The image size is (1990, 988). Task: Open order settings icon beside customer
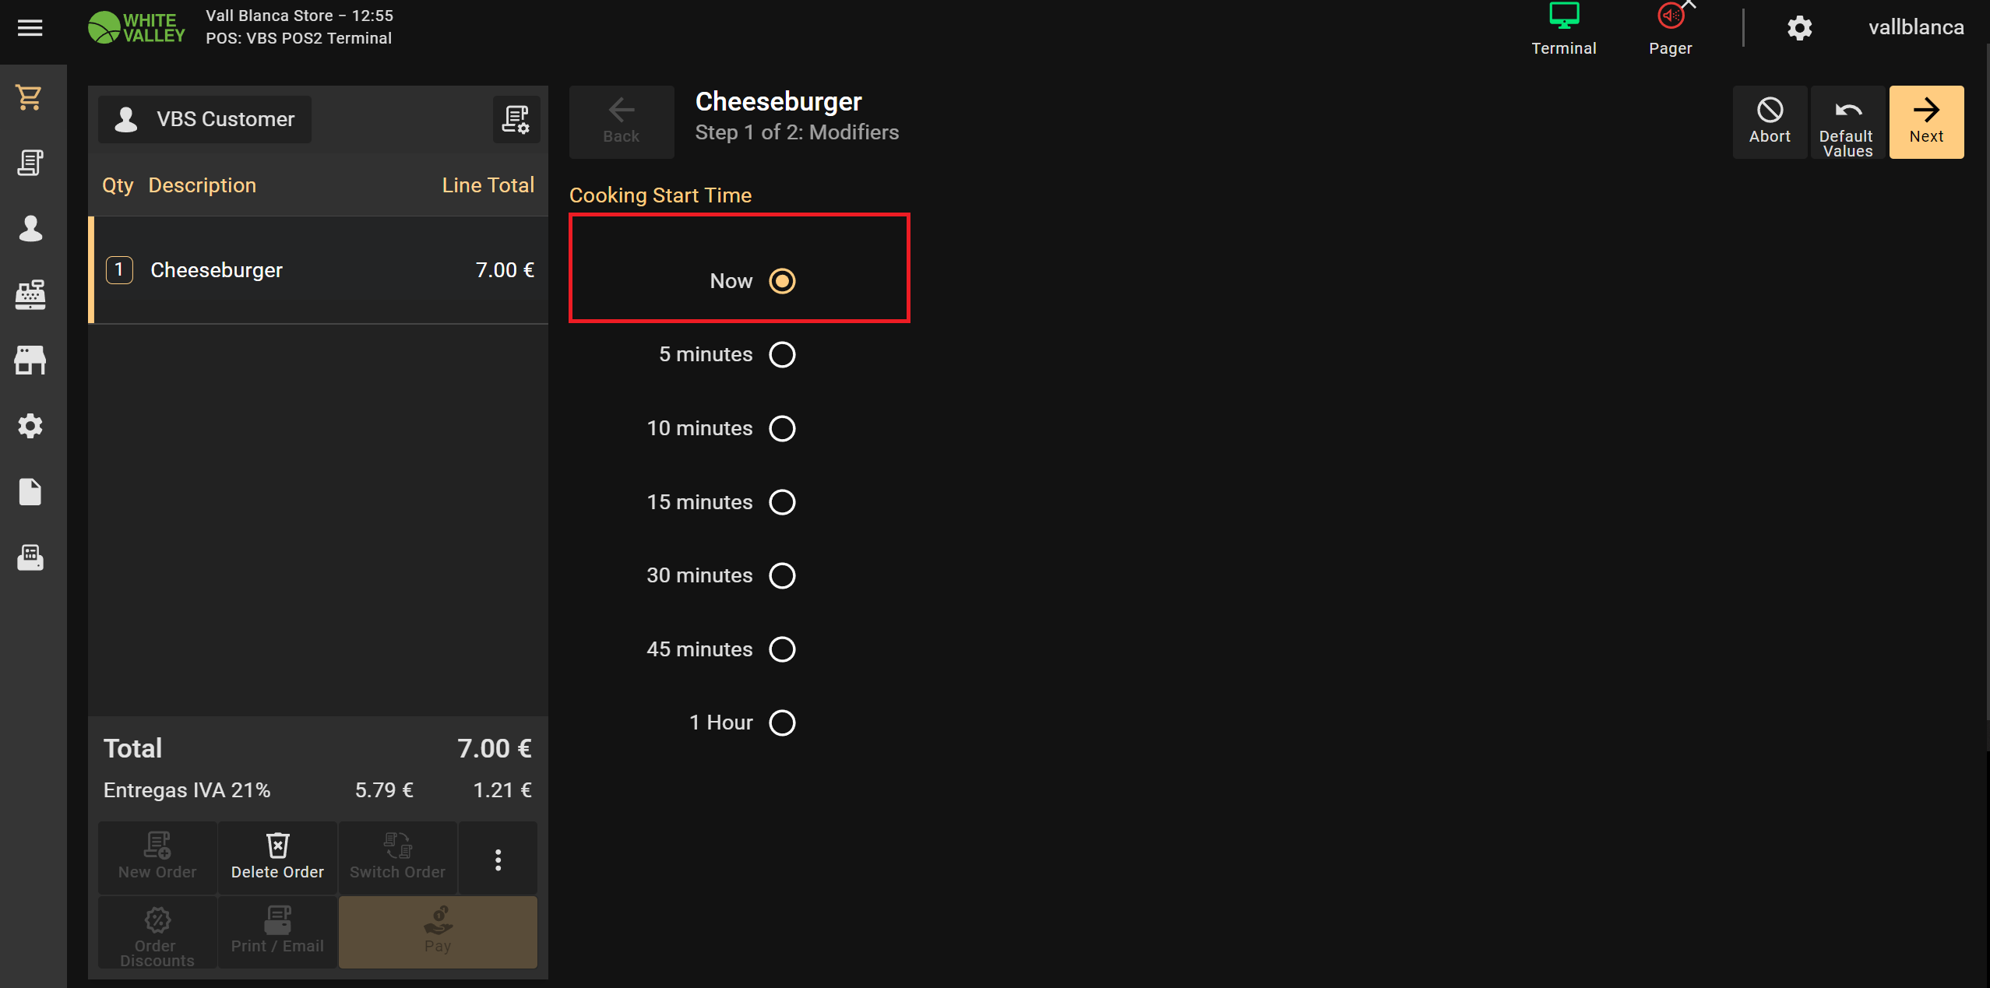[516, 119]
